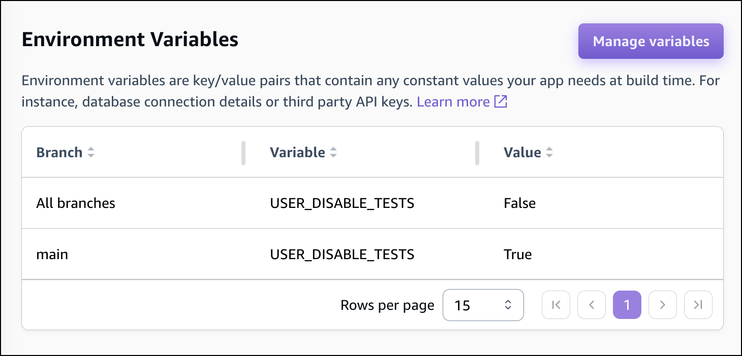Viewport: 742px width, 356px height.
Task: Click the Branch column header
Action: click(x=59, y=152)
